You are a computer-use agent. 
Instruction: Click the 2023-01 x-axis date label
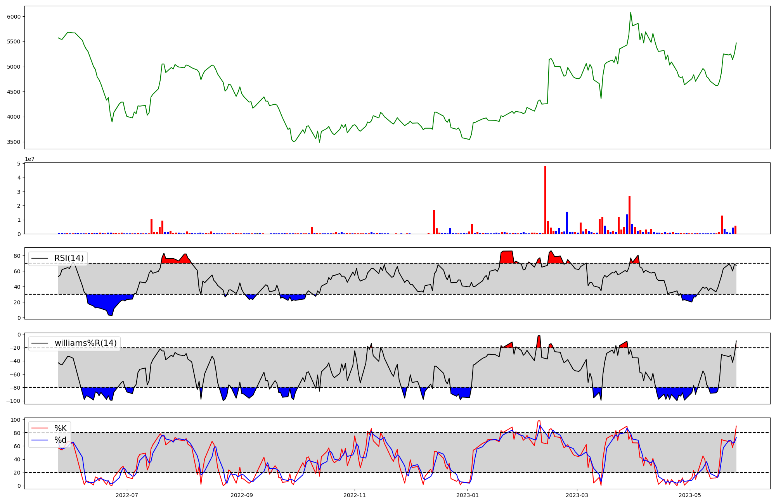(x=468, y=495)
